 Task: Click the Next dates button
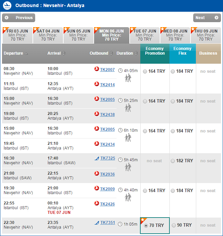pyautogui.click(x=207, y=18)
